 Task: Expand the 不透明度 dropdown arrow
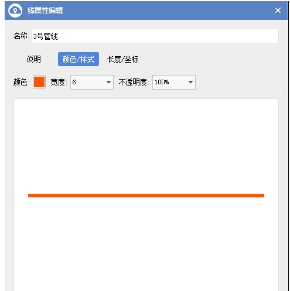coord(190,82)
